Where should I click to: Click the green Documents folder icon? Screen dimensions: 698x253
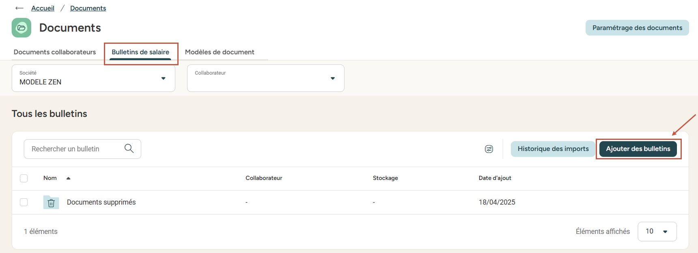[x=22, y=28]
